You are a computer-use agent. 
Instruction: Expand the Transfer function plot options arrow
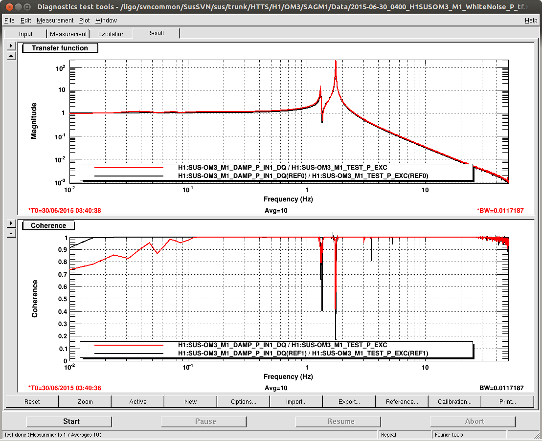pos(11,45)
